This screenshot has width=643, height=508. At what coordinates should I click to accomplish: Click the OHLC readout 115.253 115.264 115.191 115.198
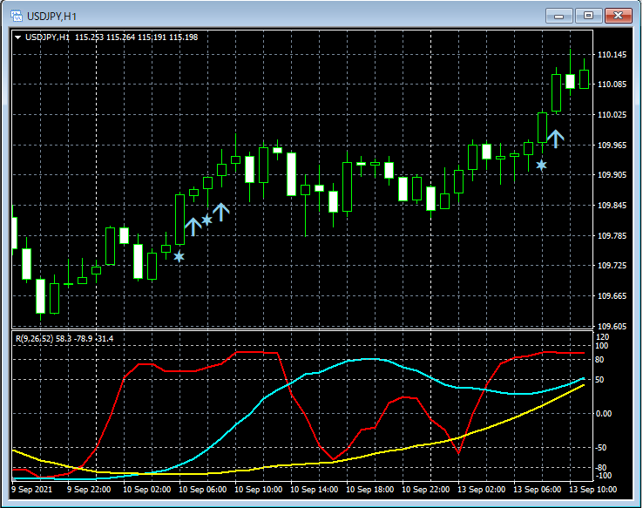tap(136, 37)
